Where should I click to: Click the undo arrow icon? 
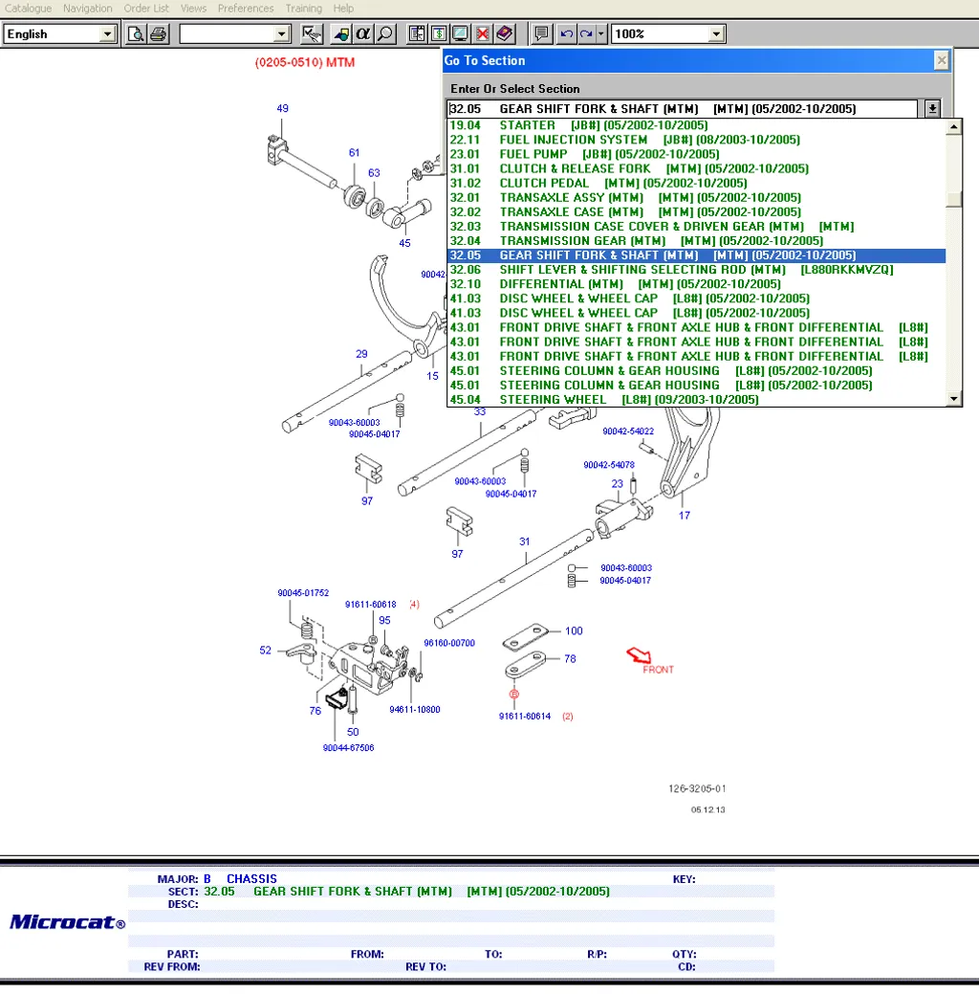point(567,33)
